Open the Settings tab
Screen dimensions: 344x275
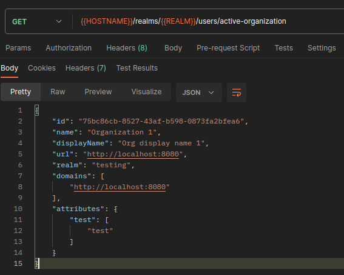point(322,48)
